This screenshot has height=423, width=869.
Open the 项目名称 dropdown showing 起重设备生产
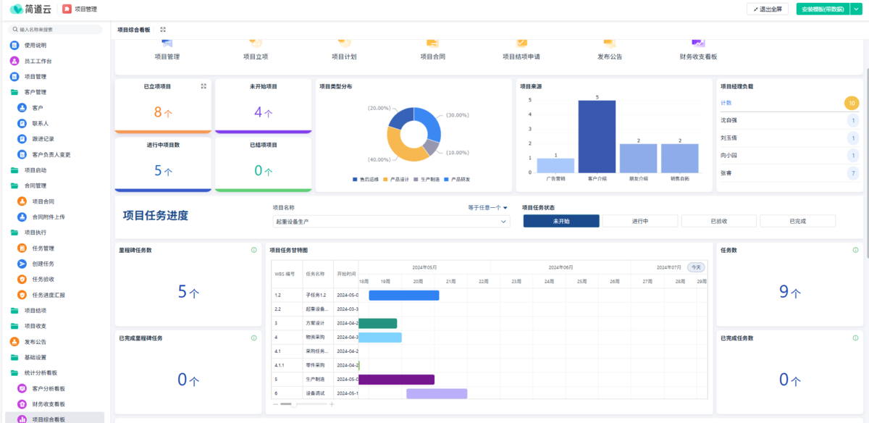[x=391, y=222]
